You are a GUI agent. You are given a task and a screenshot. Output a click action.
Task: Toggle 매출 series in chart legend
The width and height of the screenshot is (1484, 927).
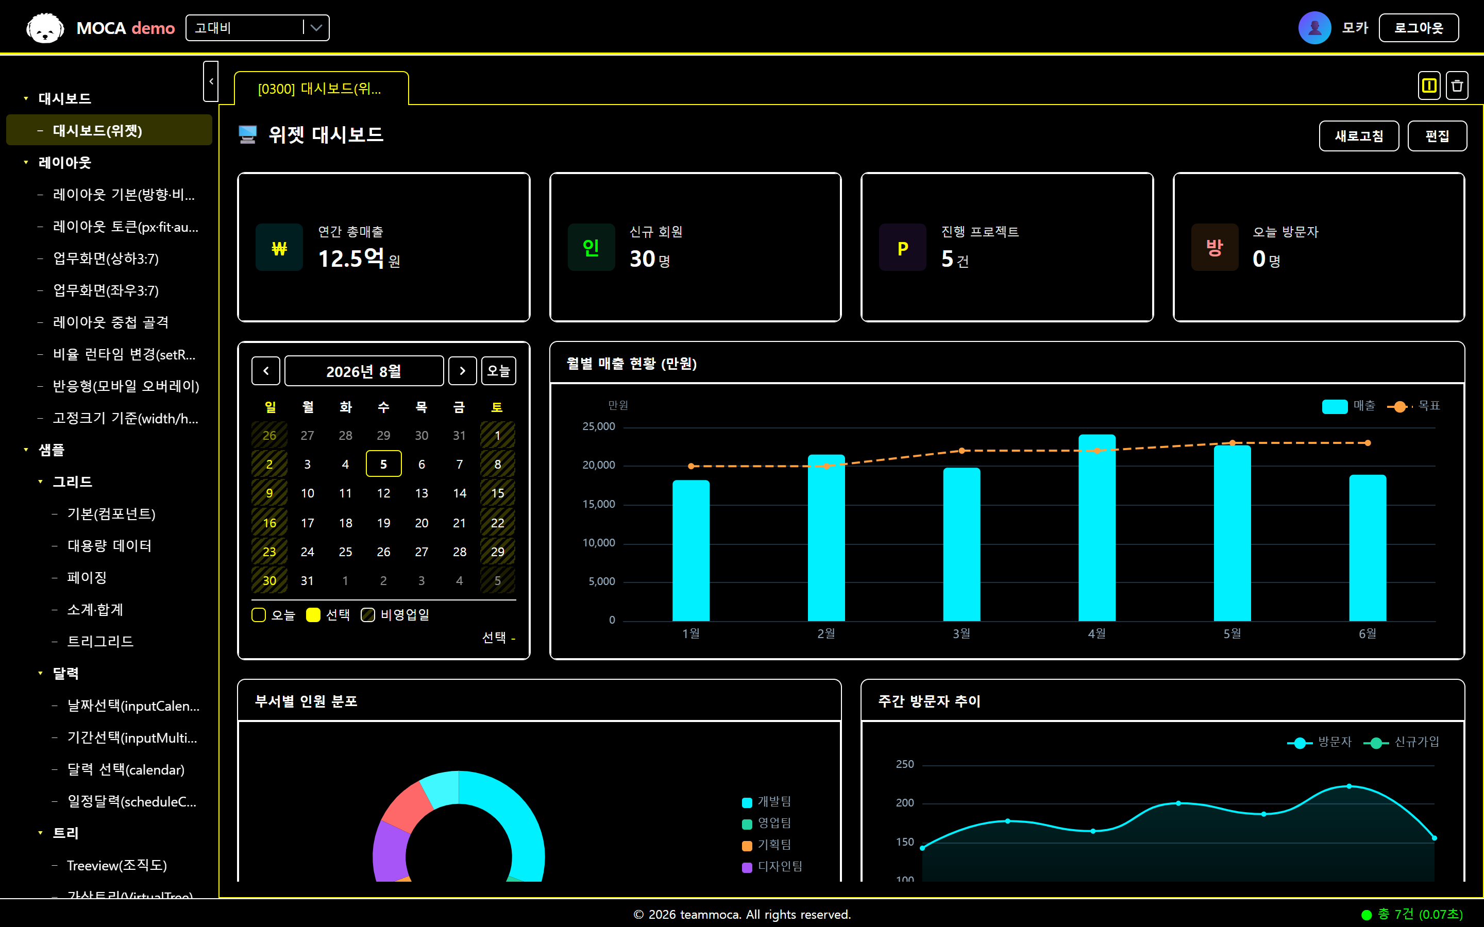1348,406
